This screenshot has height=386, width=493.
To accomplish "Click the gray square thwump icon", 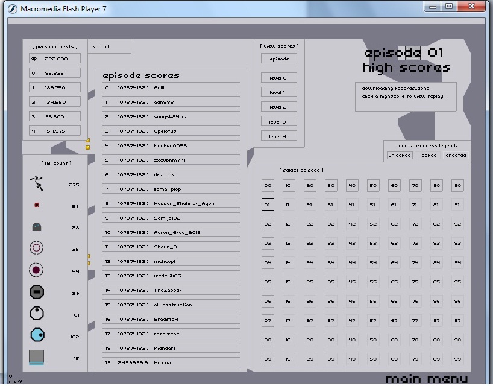I will 37,357.
